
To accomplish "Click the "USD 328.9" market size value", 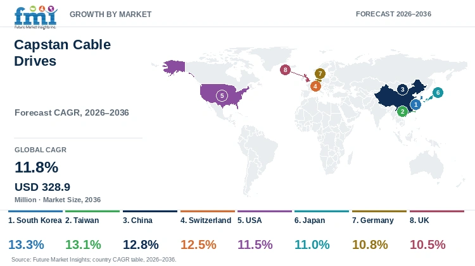I will tap(42, 187).
